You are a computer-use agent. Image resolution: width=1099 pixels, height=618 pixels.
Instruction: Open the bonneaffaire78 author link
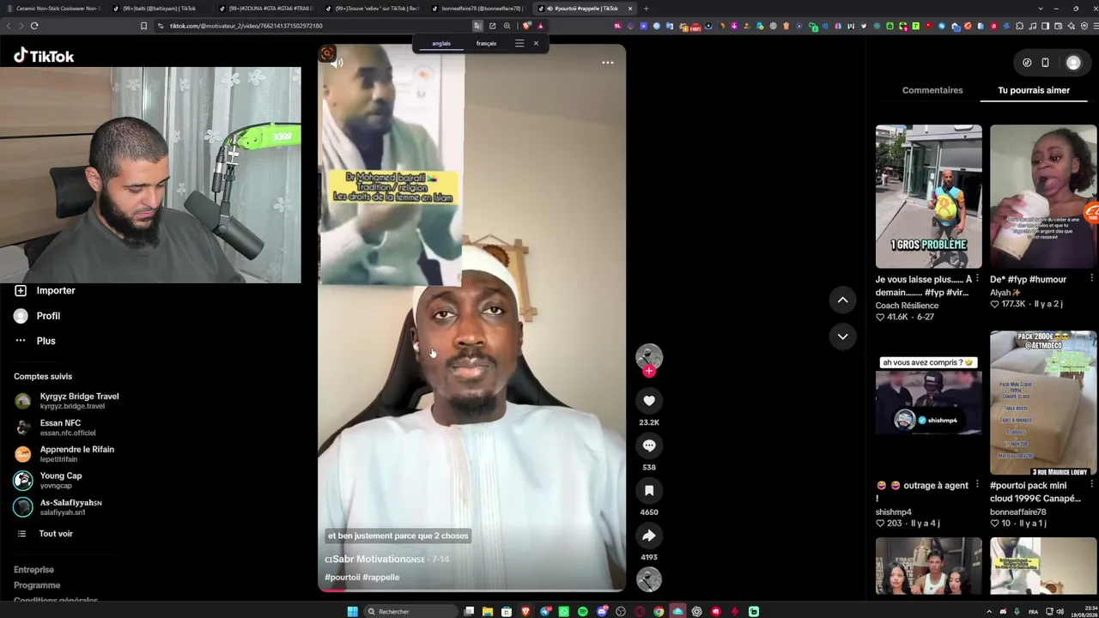(1018, 512)
